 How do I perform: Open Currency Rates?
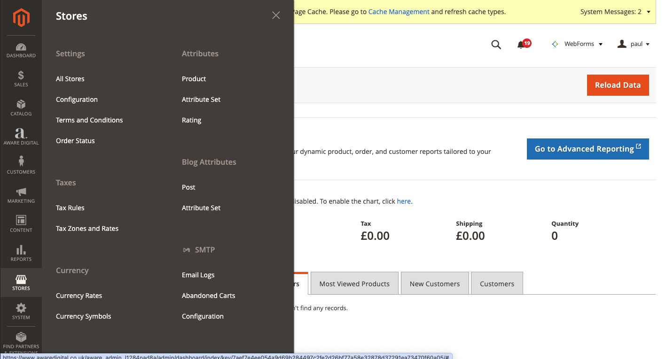[x=79, y=296]
